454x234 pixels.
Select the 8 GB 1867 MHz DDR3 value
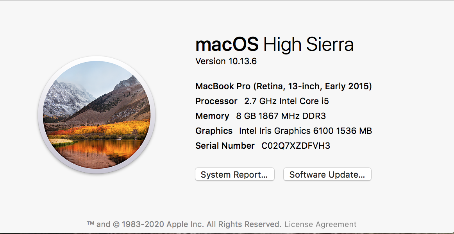click(x=281, y=116)
